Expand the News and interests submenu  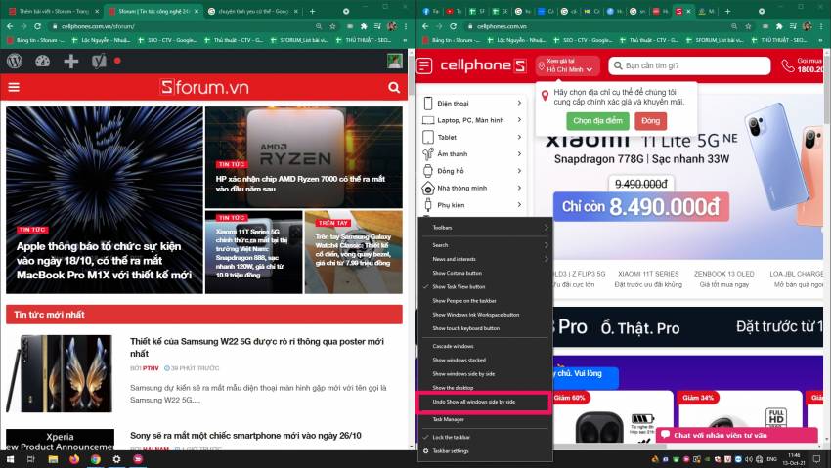point(485,260)
